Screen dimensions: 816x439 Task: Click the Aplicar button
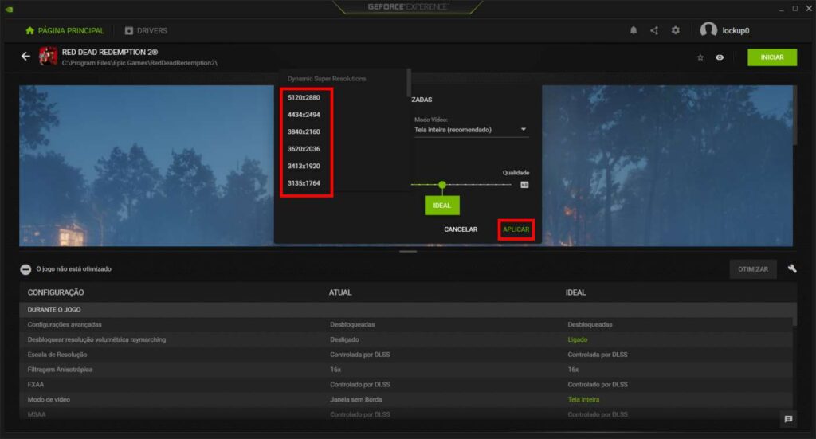pyautogui.click(x=516, y=229)
